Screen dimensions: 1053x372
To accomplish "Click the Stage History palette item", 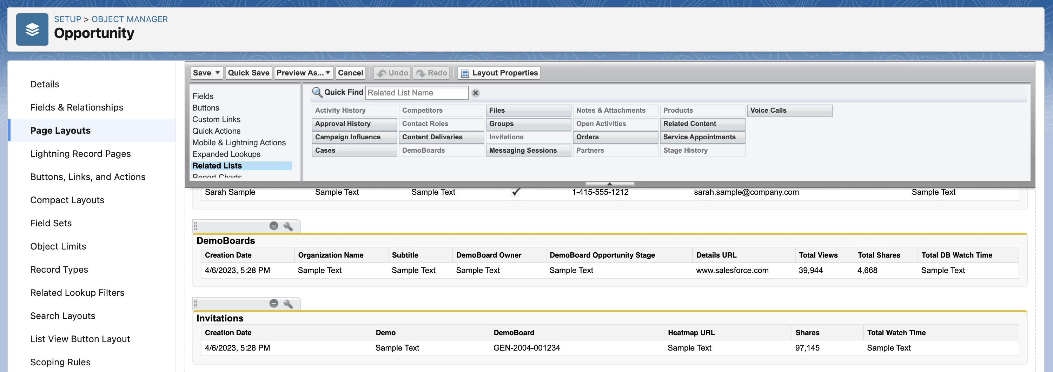I will click(702, 151).
